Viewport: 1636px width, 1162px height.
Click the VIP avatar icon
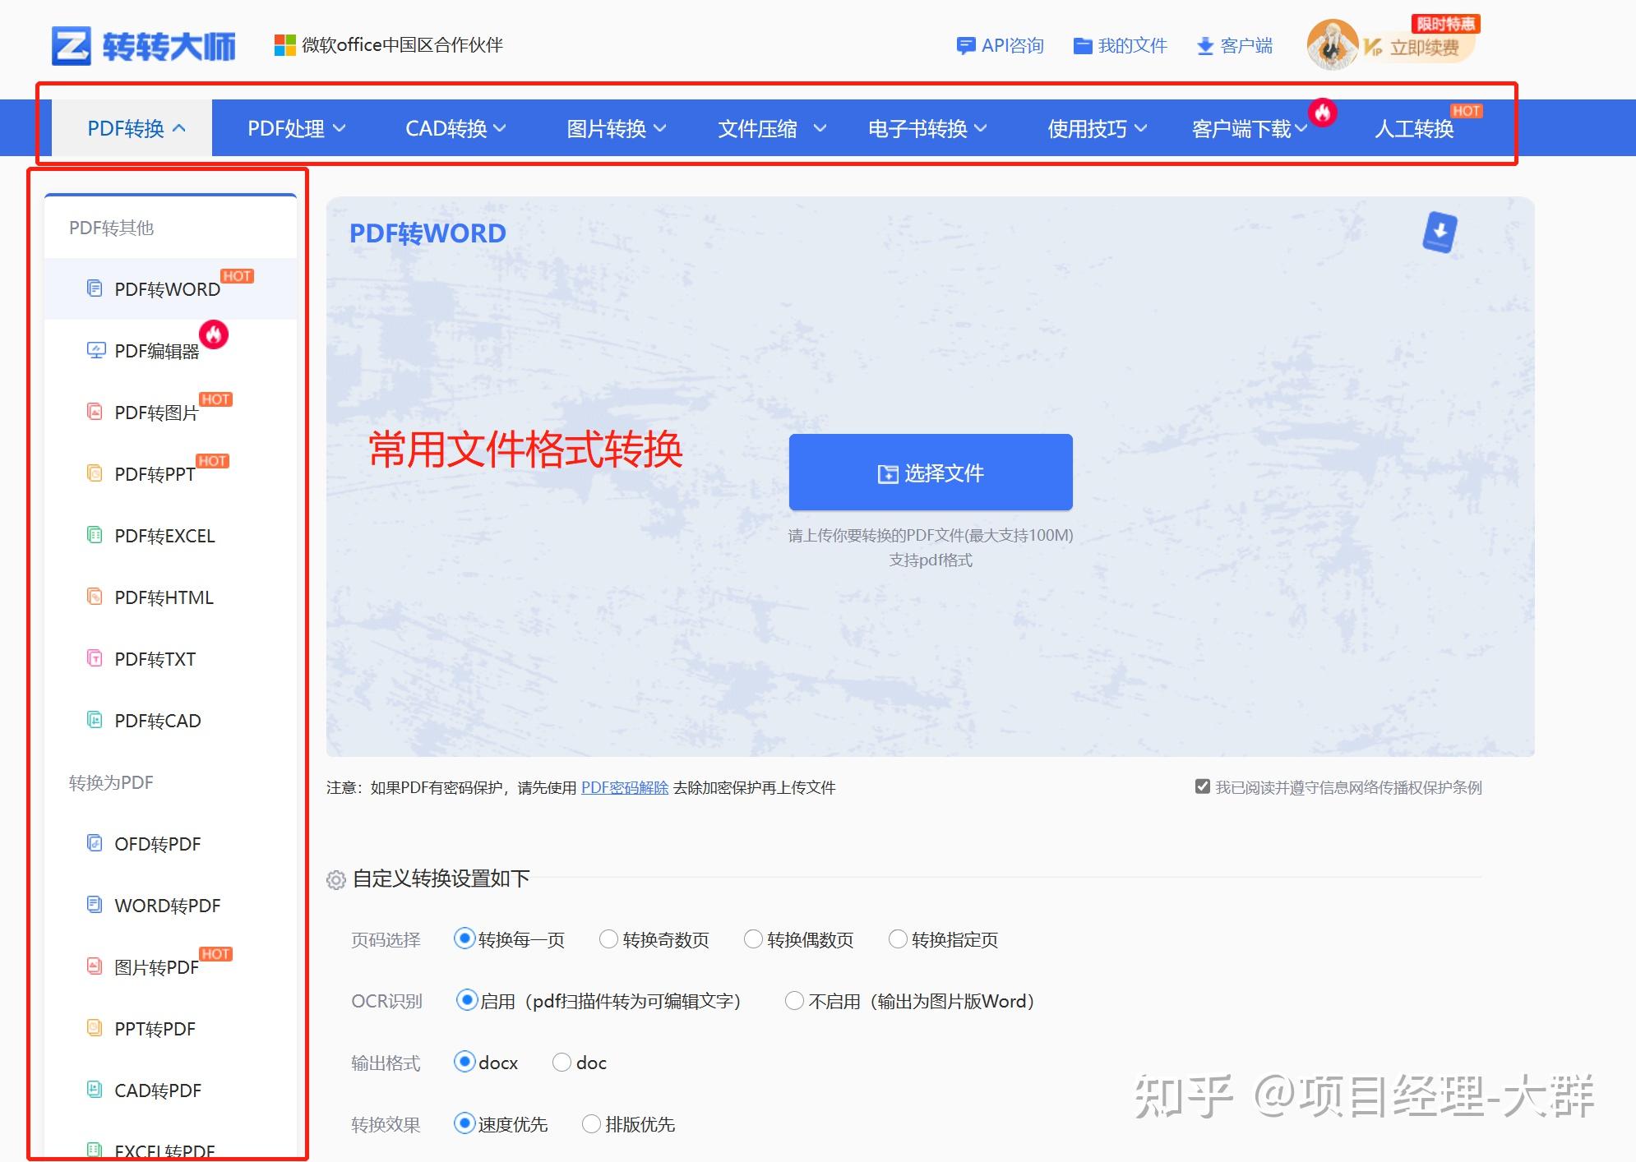click(1333, 45)
